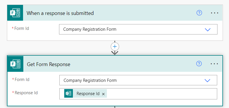Expand the trigger's Form Id dropdown arrow
The width and height of the screenshot is (229, 108).
click(207, 30)
